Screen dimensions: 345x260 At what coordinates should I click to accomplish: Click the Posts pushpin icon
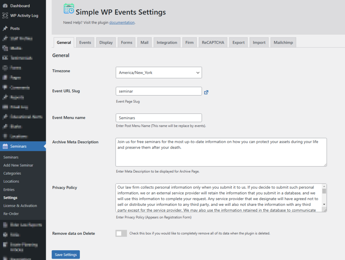[5, 28]
